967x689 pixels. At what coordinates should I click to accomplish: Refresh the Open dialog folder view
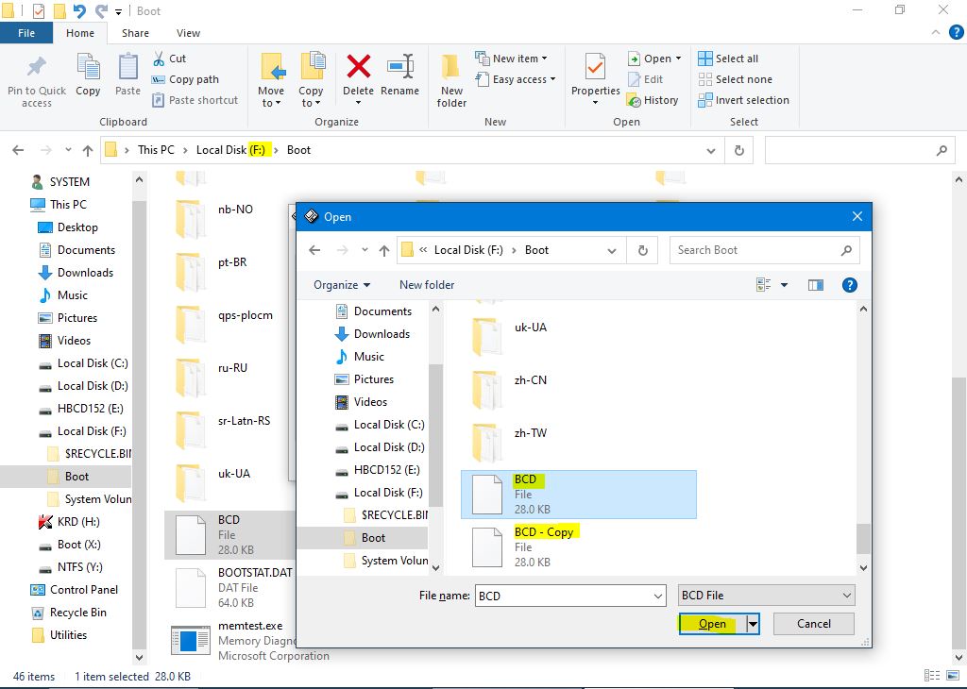pos(642,250)
